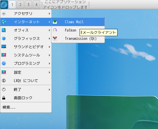Click the 設定 preferences icon
Image resolution: width=158 pixels, height=129 pixels.
point(4,72)
